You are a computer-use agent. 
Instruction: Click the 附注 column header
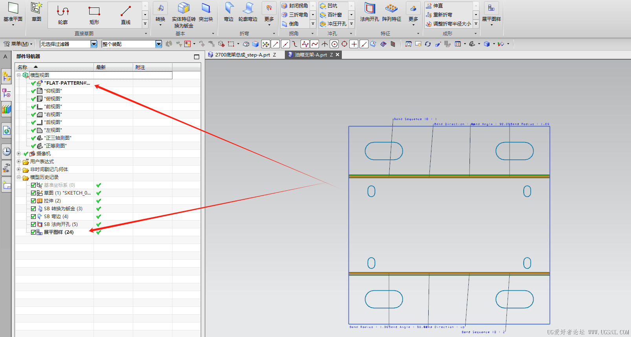click(x=152, y=67)
